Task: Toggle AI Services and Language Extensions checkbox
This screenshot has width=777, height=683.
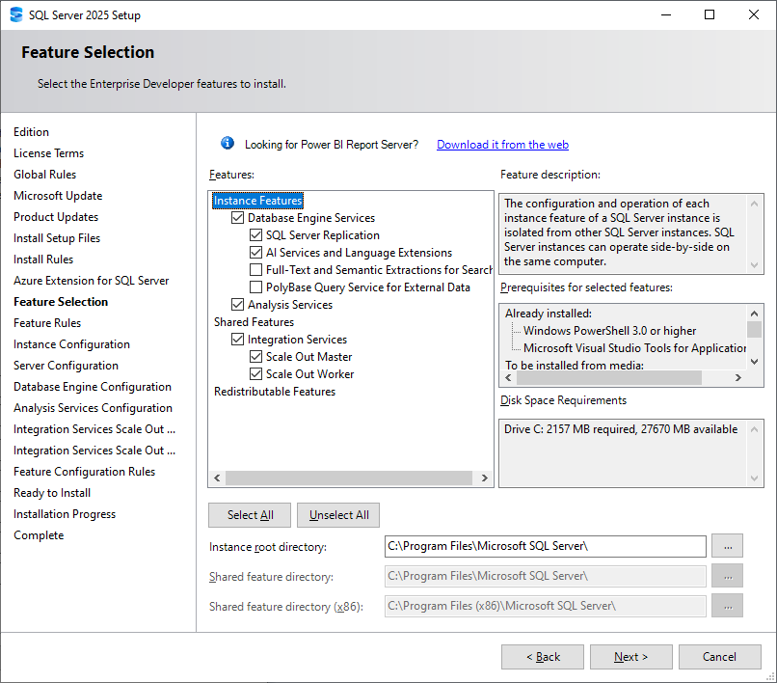Action: click(255, 253)
